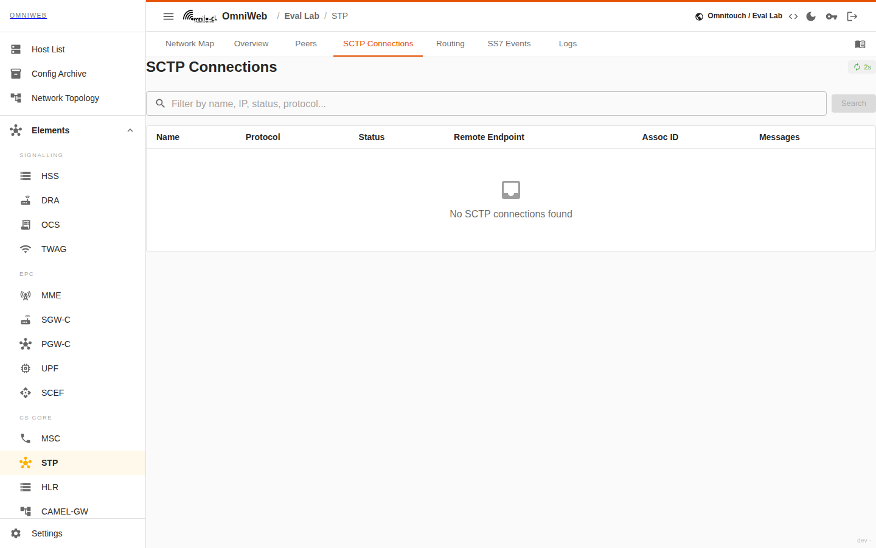Click the 2s auto-refresh indicator
The image size is (876, 548).
tap(862, 67)
